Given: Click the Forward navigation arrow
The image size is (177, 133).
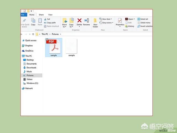Looking at the screenshot, I should tap(26, 34).
